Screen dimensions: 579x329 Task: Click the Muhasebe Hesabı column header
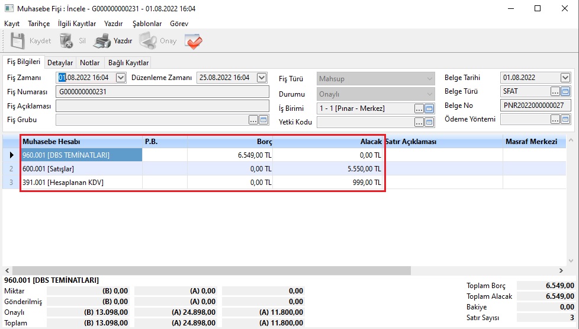(81, 142)
